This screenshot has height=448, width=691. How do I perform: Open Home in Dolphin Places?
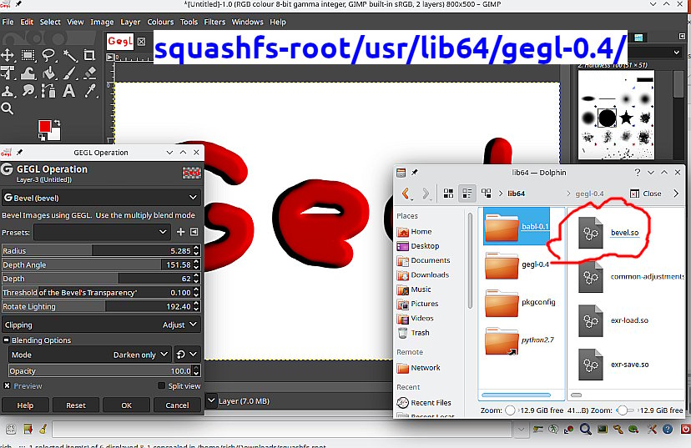(415, 231)
